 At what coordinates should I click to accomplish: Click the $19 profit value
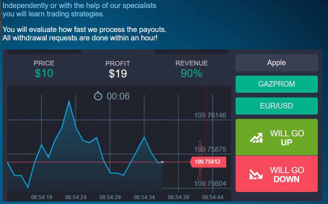point(118,74)
